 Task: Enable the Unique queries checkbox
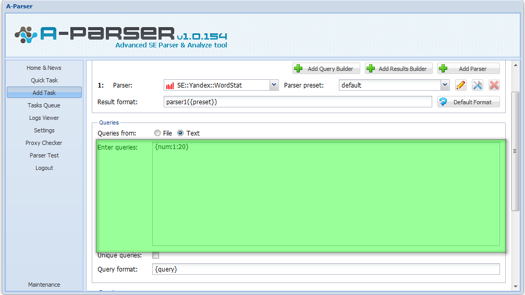click(156, 255)
